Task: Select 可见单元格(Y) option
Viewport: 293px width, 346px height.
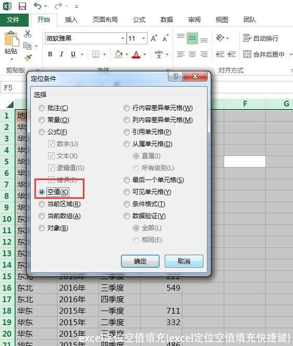Action: click(126, 192)
